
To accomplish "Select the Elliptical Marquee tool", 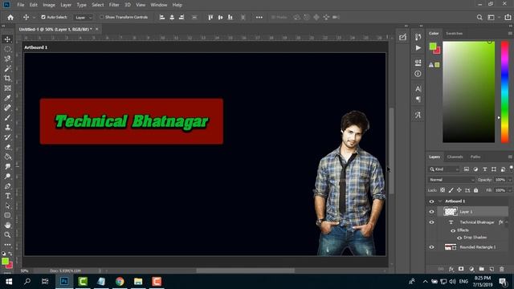I will click(x=7, y=49).
